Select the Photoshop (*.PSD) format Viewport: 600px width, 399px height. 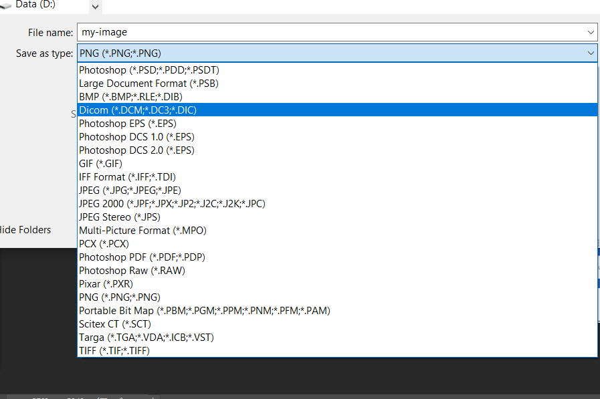[147, 70]
